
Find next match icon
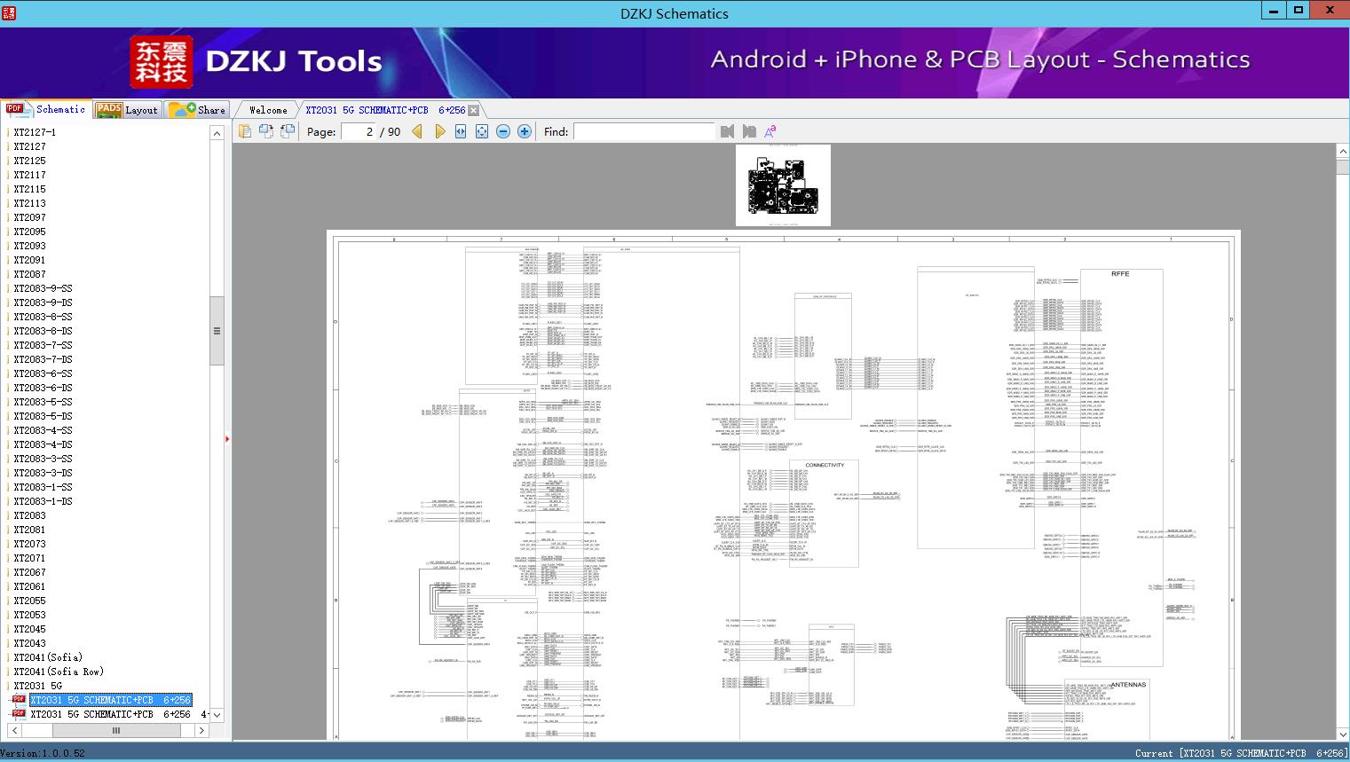[749, 131]
